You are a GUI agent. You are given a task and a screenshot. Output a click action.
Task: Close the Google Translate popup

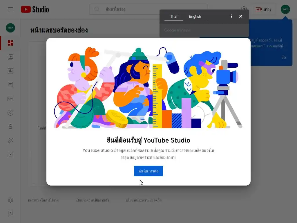(241, 16)
